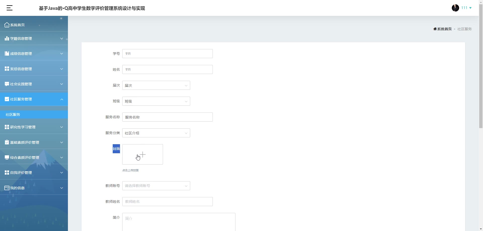Open the 服务分类 dropdown showing 社区介绍
Image resolution: width=483 pixels, height=231 pixels.
(156, 133)
